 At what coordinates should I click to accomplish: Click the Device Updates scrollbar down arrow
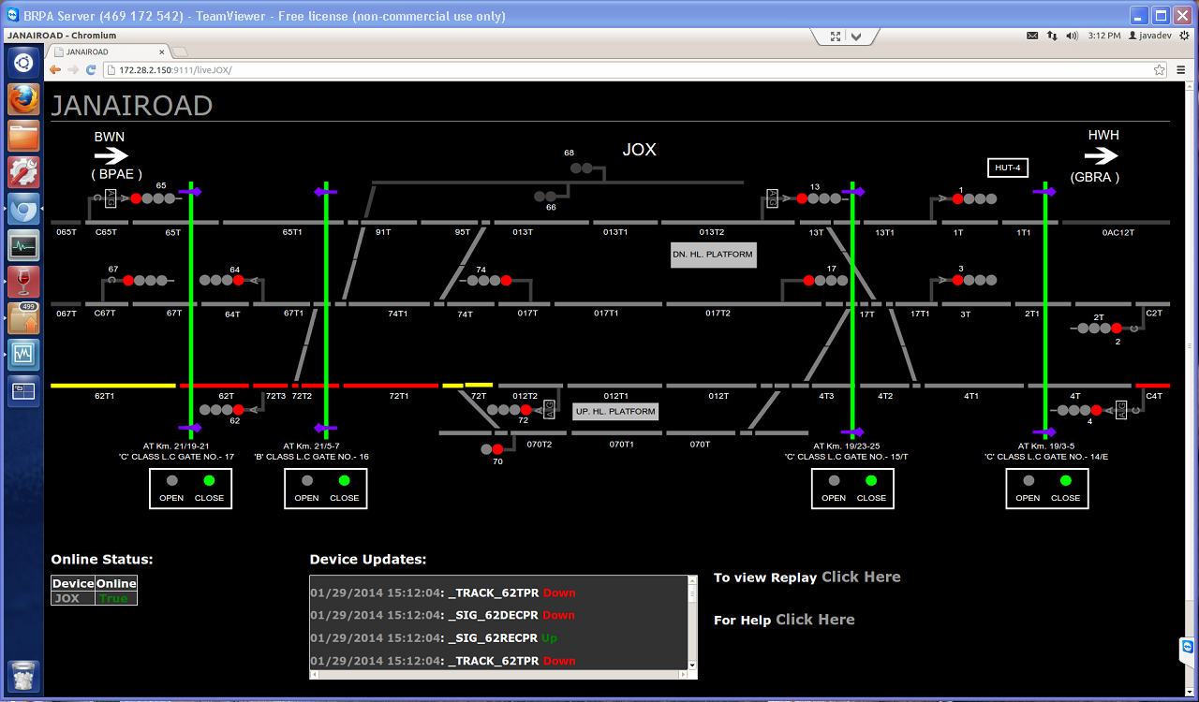[692, 665]
